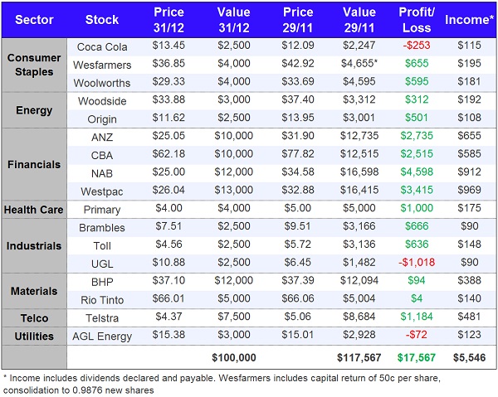
Task: Click the Income* column header
Action: tap(469, 19)
